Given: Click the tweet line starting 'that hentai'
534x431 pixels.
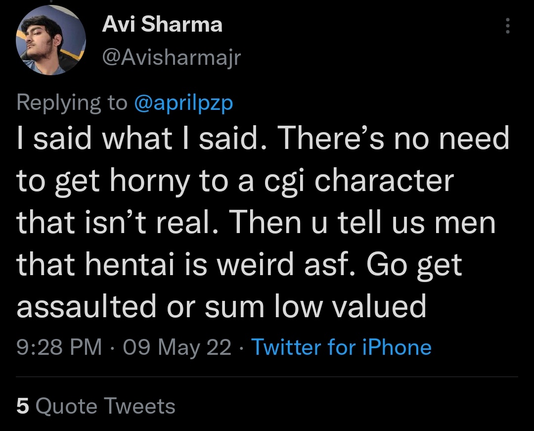Looking at the screenshot, I should click(239, 265).
